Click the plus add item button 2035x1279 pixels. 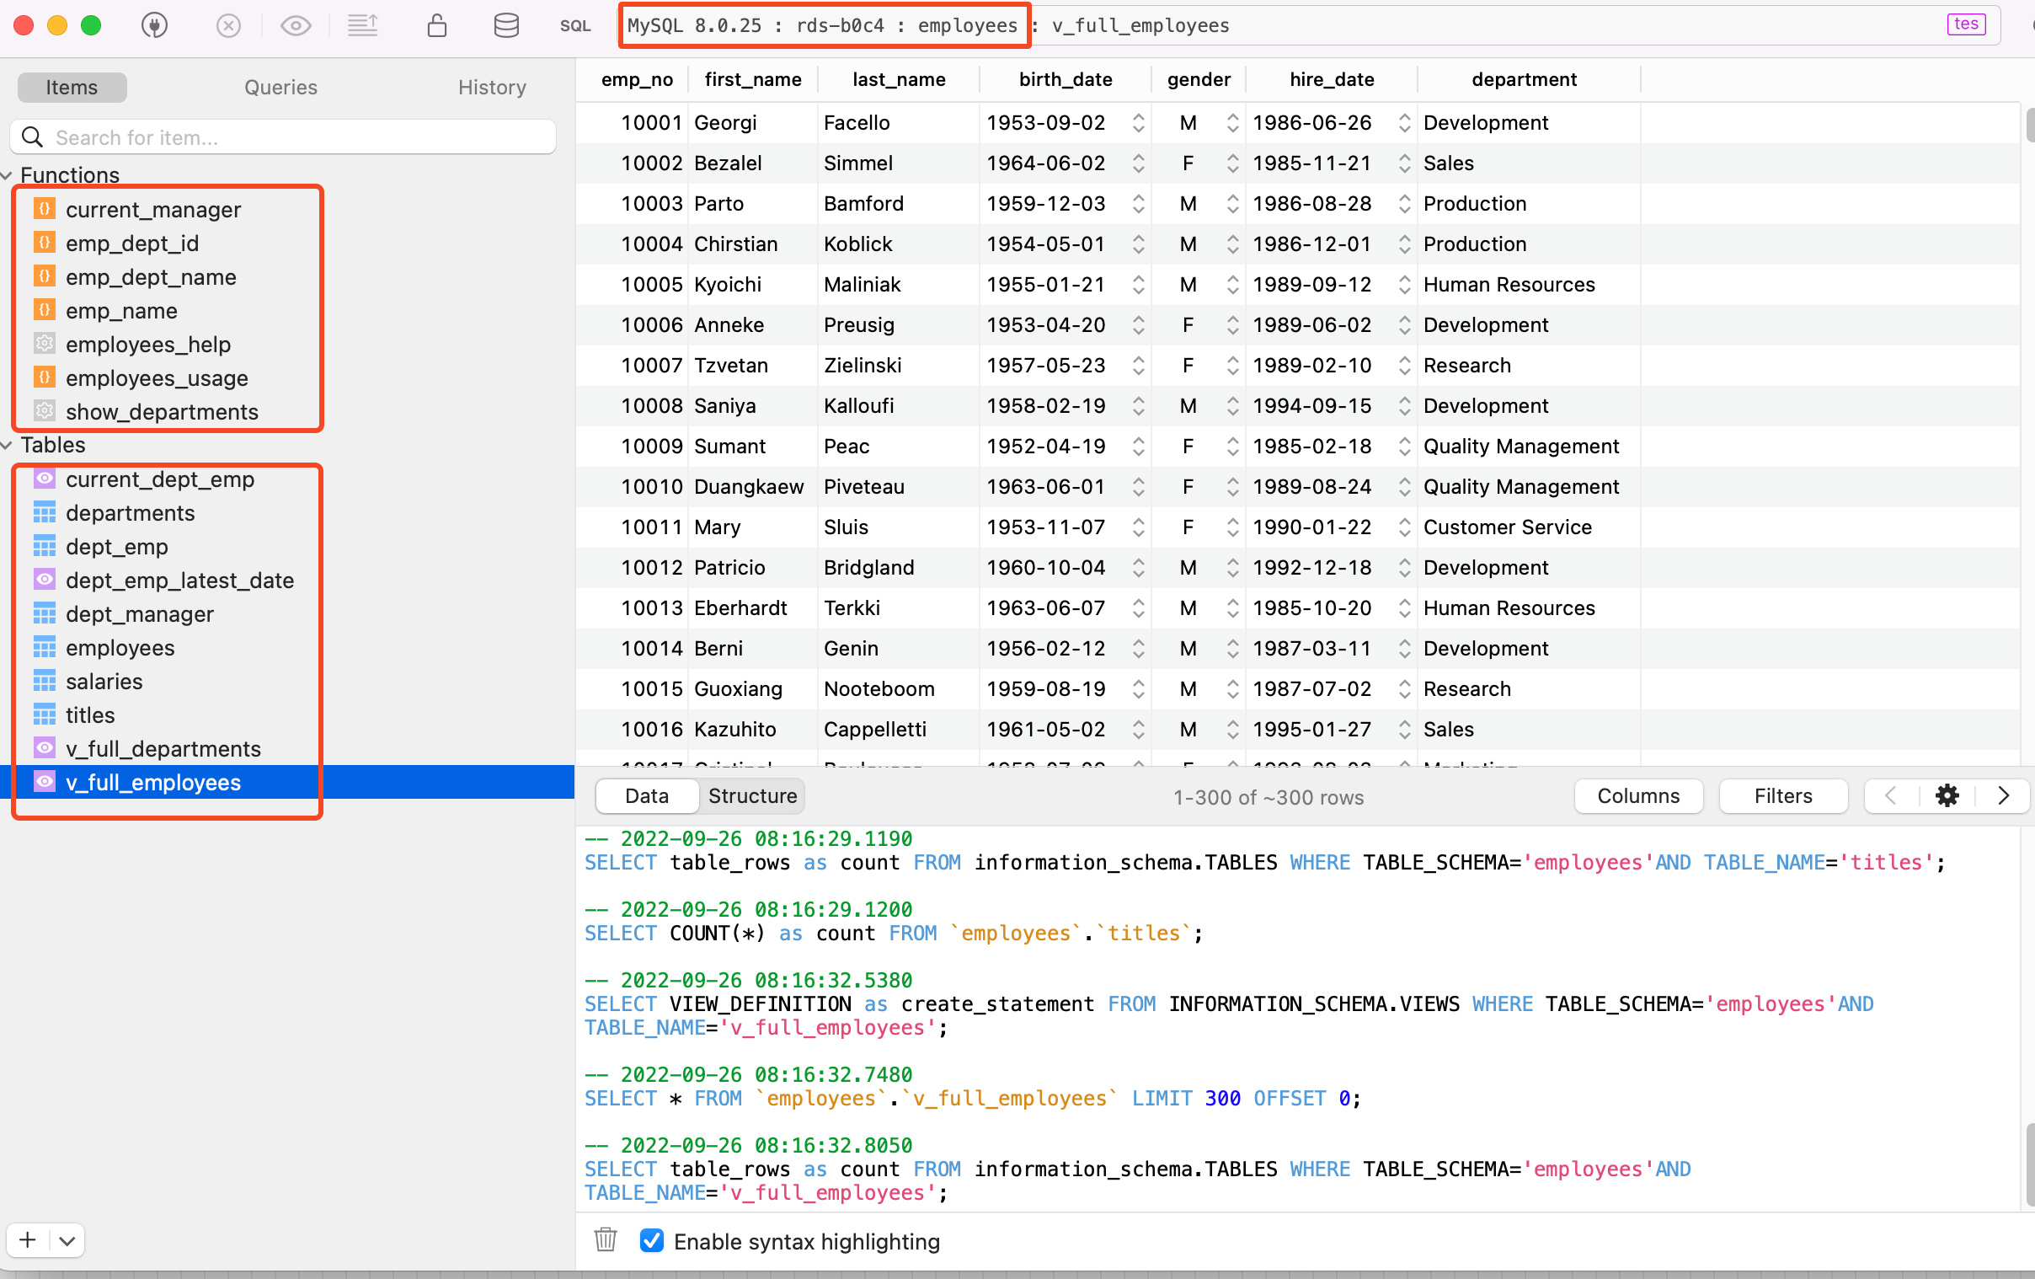click(x=28, y=1240)
